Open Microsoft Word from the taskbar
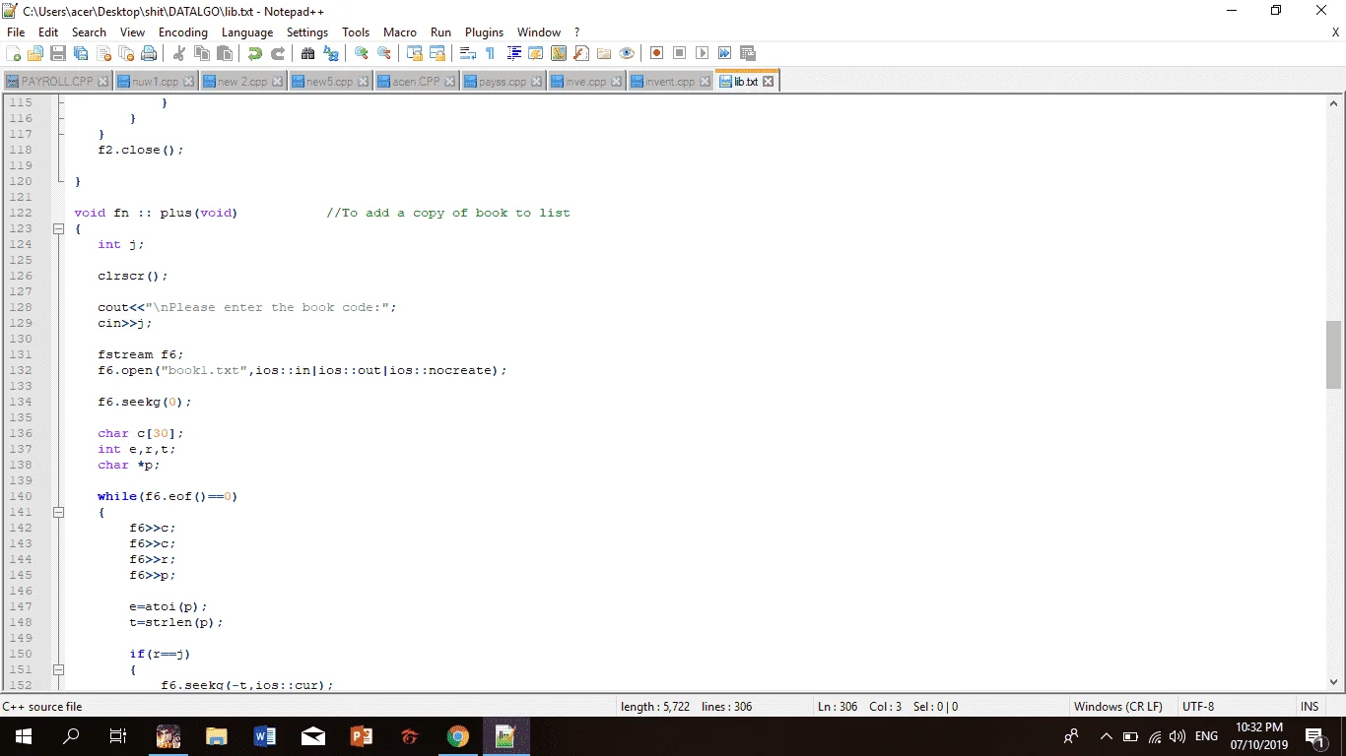1346x756 pixels. (264, 736)
